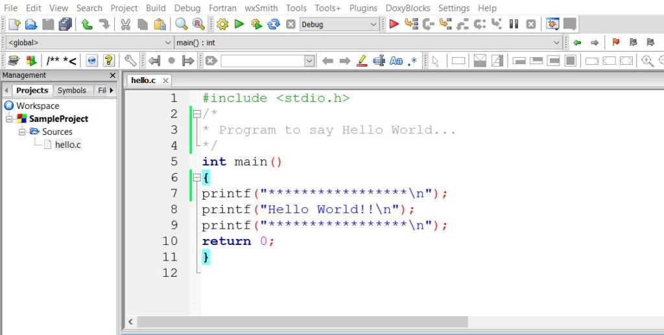The image size is (664, 335).
Task: Click the Rebuild icon with blue arrows
Action: 273,25
